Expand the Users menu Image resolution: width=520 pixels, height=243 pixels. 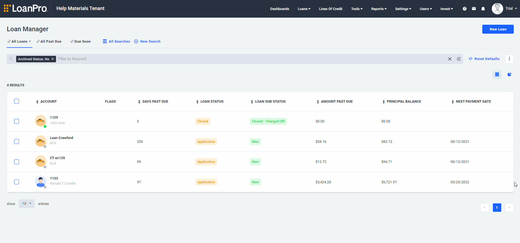[426, 9]
